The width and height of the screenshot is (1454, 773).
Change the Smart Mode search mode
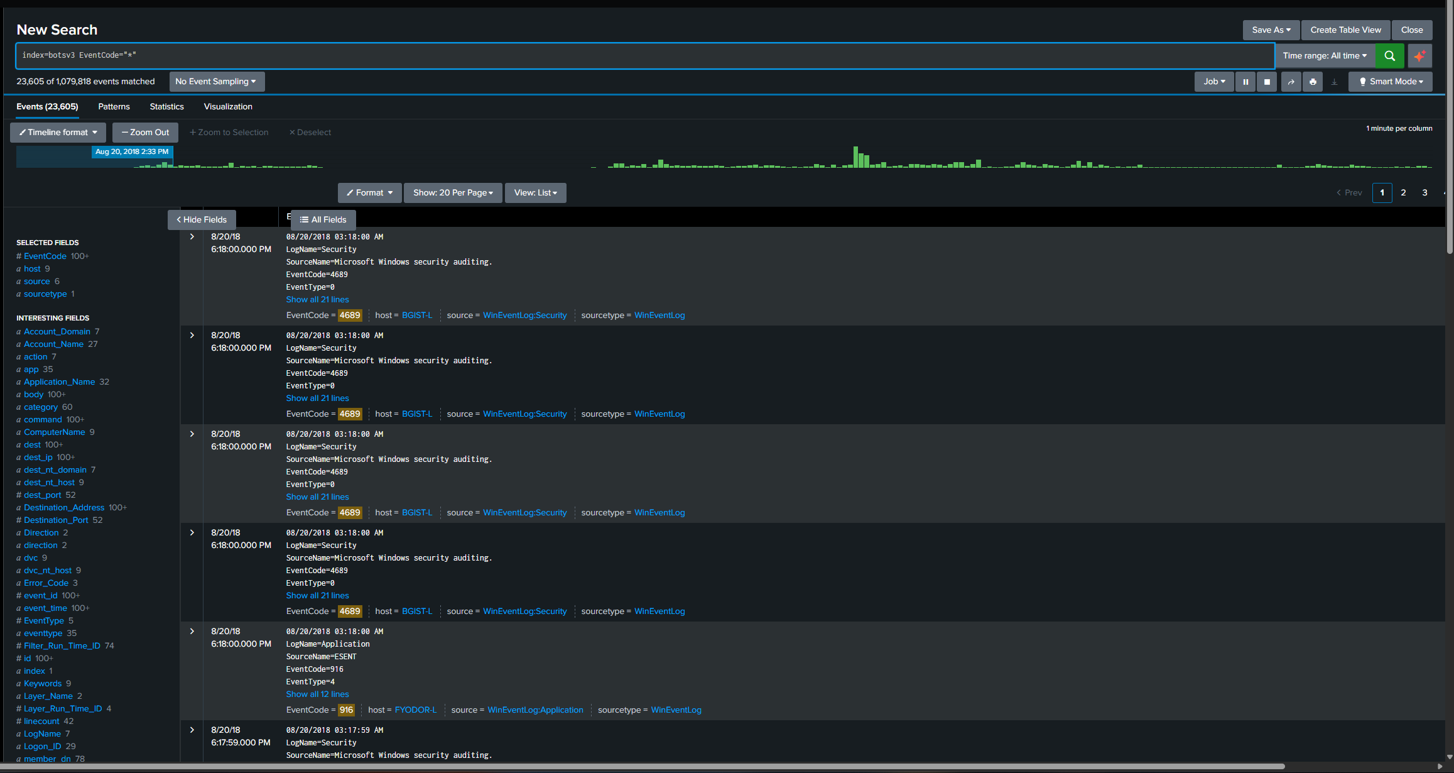(x=1390, y=82)
